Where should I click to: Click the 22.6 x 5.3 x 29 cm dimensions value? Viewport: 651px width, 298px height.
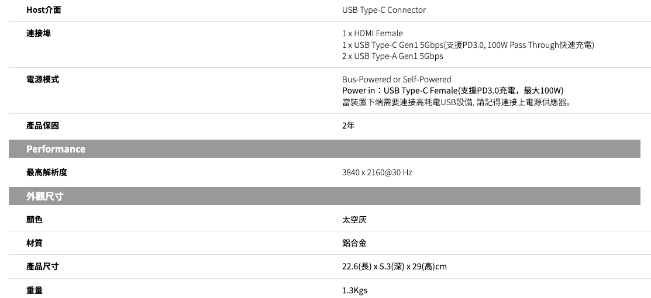(x=394, y=266)
